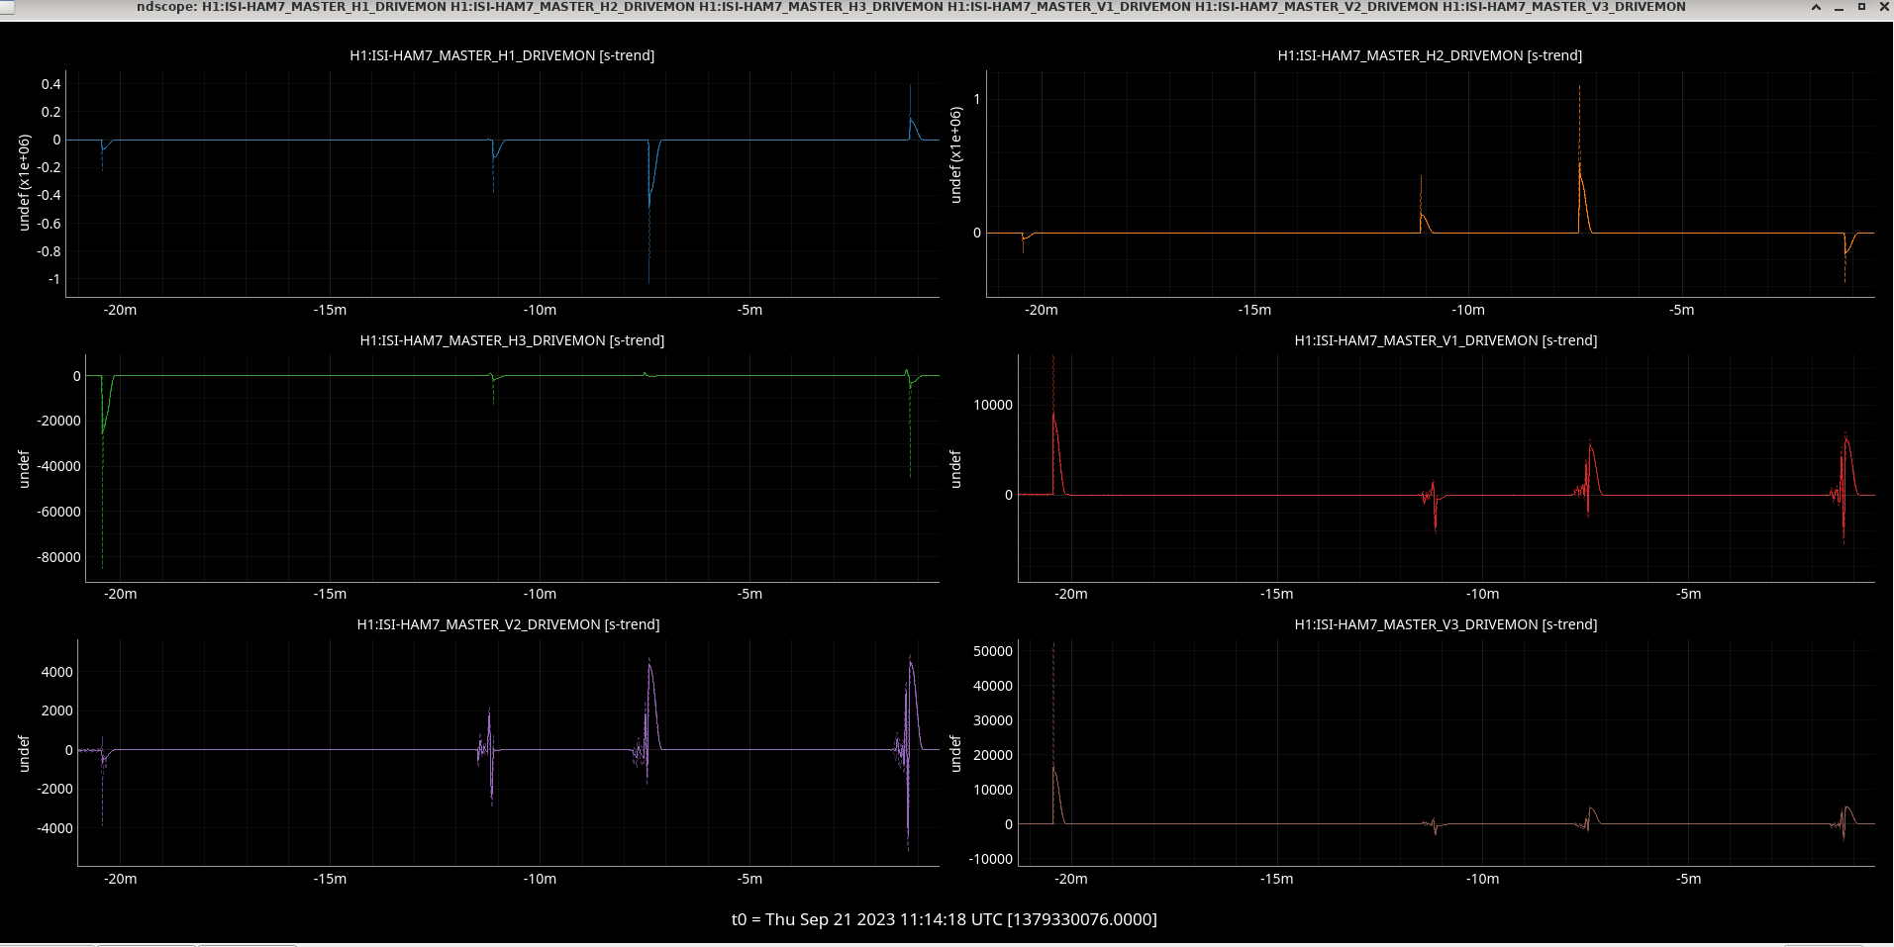Image resolution: width=1894 pixels, height=947 pixels.
Task: Click the deepest blue spike in H1 plot
Action: (649, 213)
